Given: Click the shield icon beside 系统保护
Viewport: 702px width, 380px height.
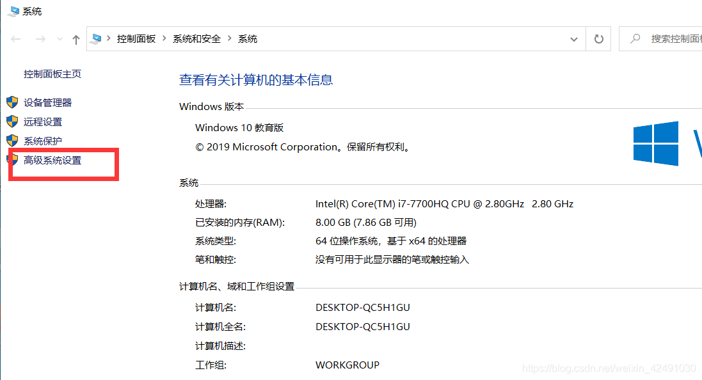Looking at the screenshot, I should point(13,141).
